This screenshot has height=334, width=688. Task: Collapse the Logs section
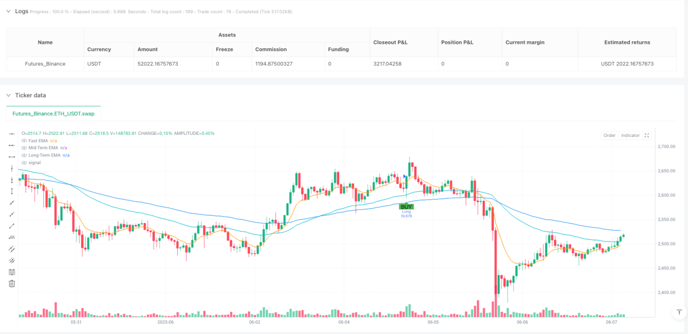[x=8, y=11]
